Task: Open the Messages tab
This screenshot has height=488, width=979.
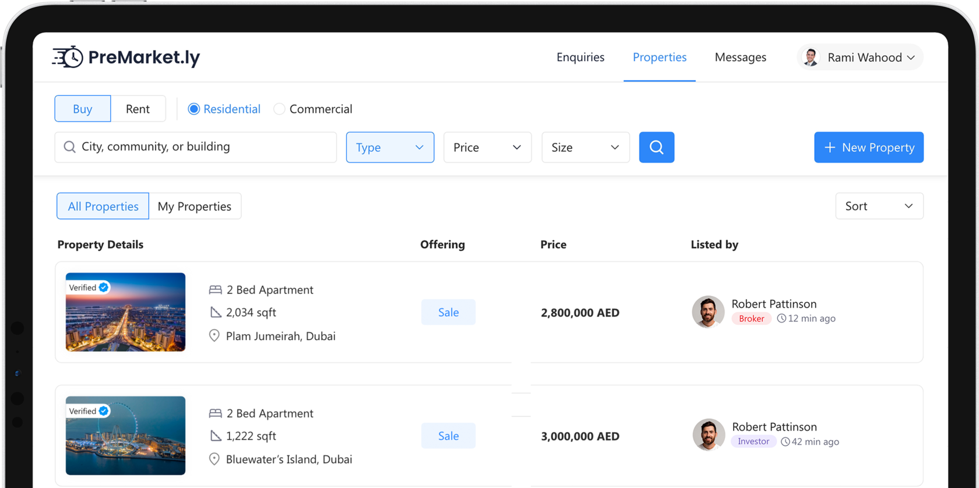Action: point(740,57)
